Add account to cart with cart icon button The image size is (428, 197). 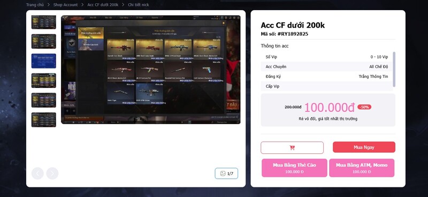pyautogui.click(x=292, y=147)
